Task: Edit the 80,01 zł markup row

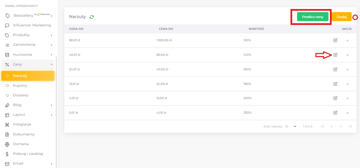Action: (335, 40)
